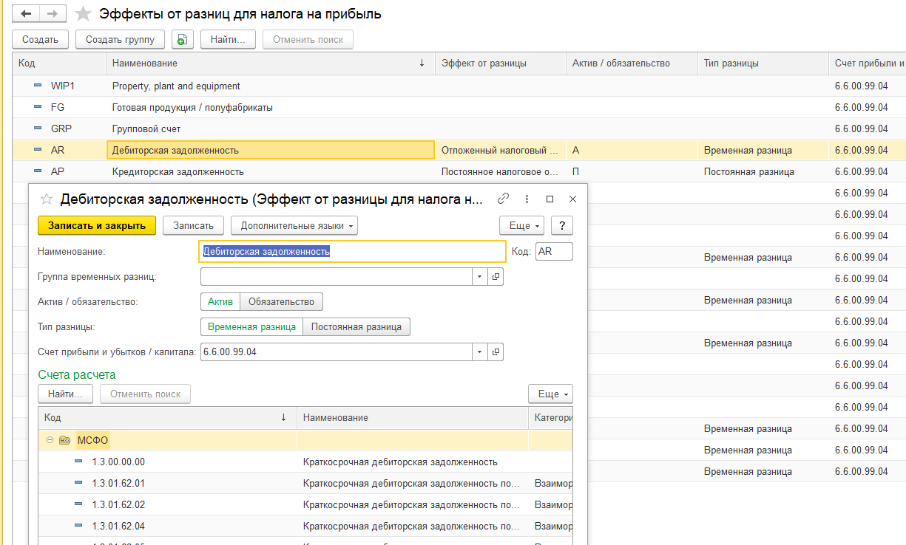906x545 pixels.
Task: Open the account 6.6.00.99.04 form icon
Action: 496,352
